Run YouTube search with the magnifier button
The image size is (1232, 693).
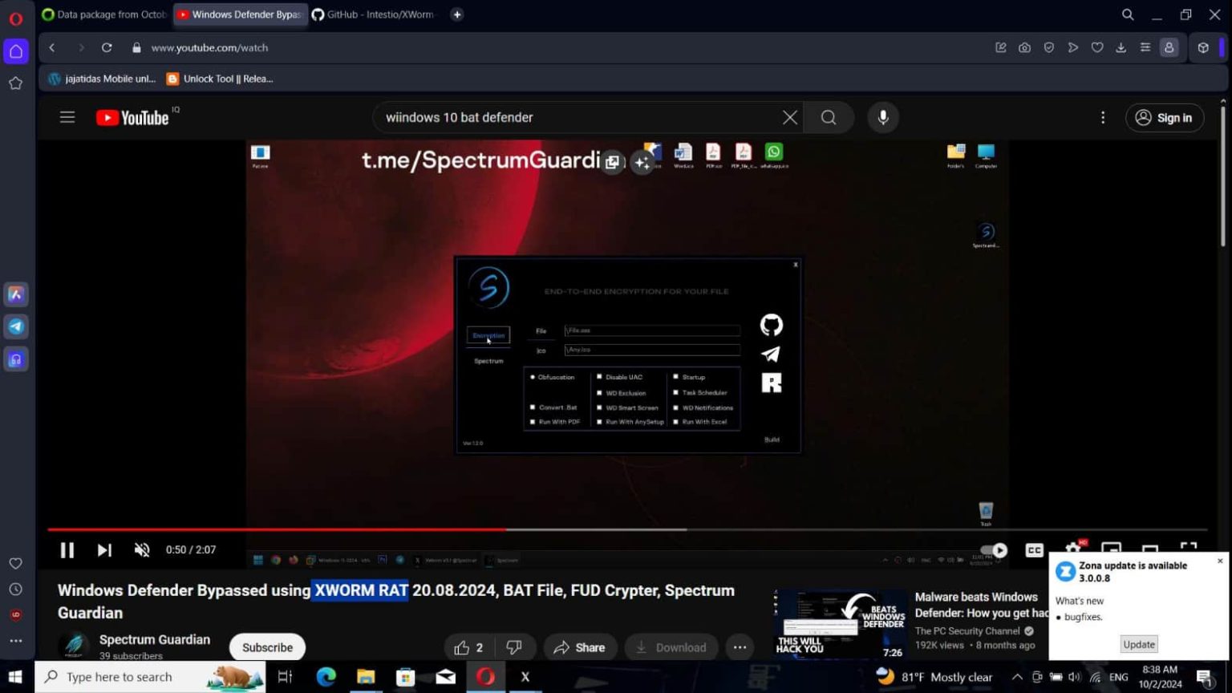(x=829, y=118)
